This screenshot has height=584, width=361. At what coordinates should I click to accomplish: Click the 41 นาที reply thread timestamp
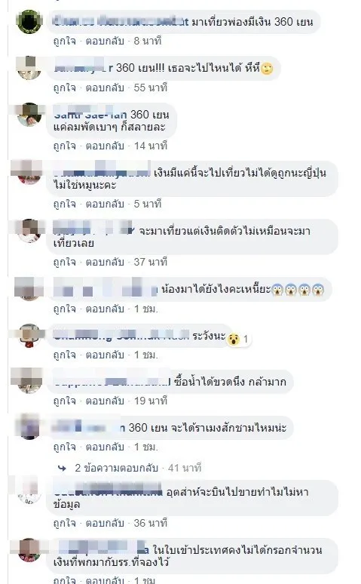(x=185, y=468)
